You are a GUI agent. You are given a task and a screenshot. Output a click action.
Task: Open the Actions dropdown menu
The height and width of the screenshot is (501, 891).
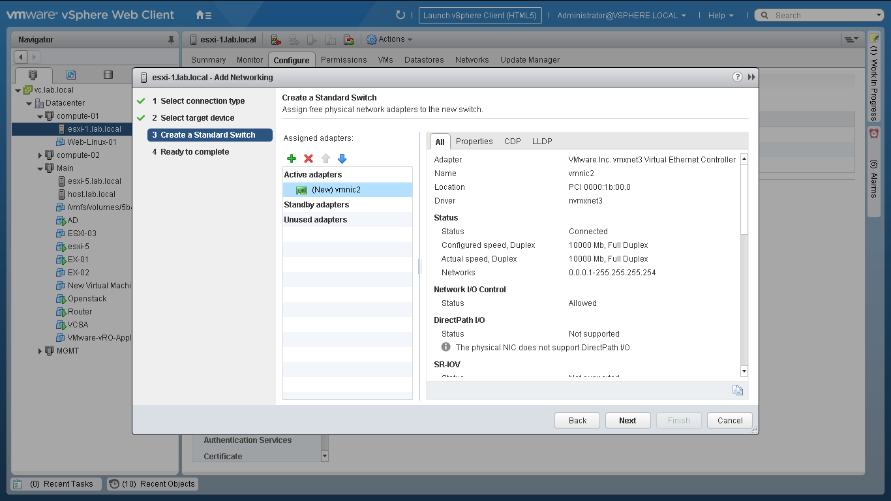pyautogui.click(x=390, y=40)
